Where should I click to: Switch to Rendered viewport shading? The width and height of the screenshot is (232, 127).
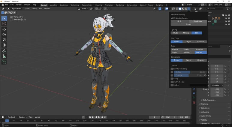click(x=186, y=9)
